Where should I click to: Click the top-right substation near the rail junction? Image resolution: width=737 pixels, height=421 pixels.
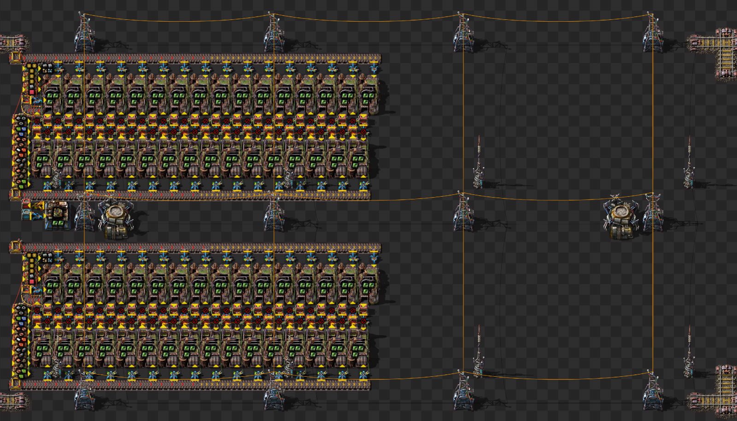pyautogui.click(x=652, y=33)
